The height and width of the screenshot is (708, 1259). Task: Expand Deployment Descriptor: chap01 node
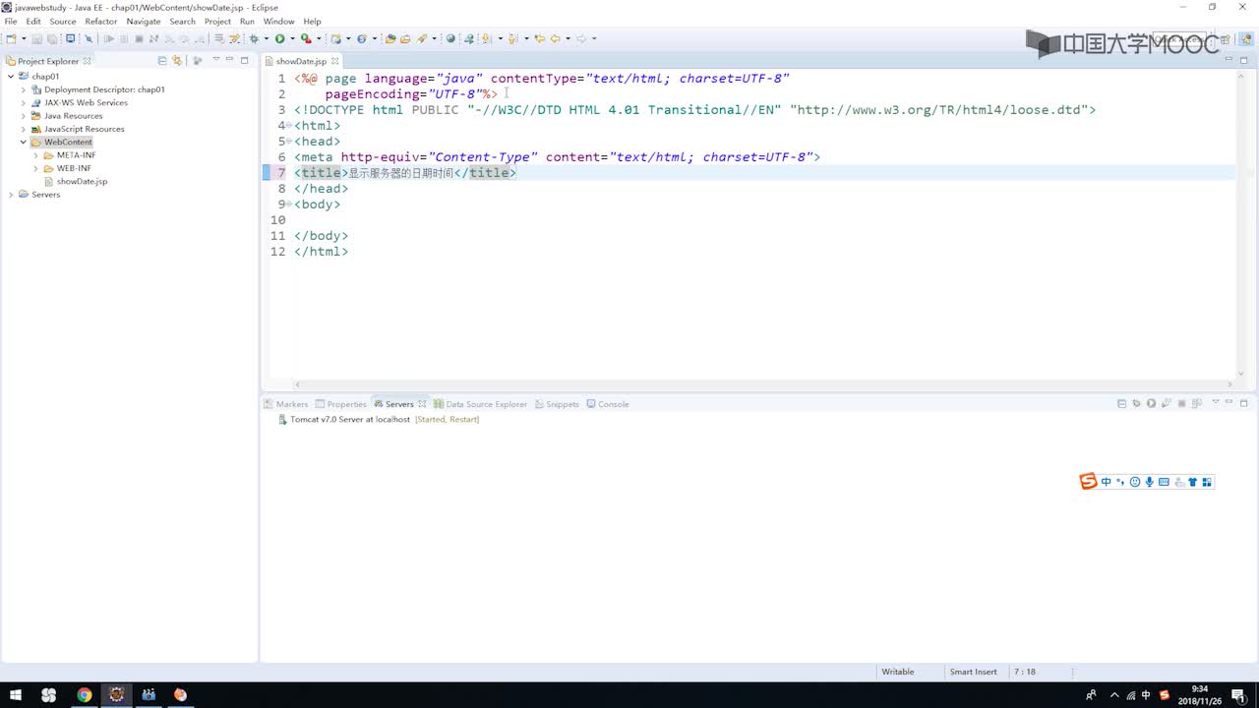23,89
